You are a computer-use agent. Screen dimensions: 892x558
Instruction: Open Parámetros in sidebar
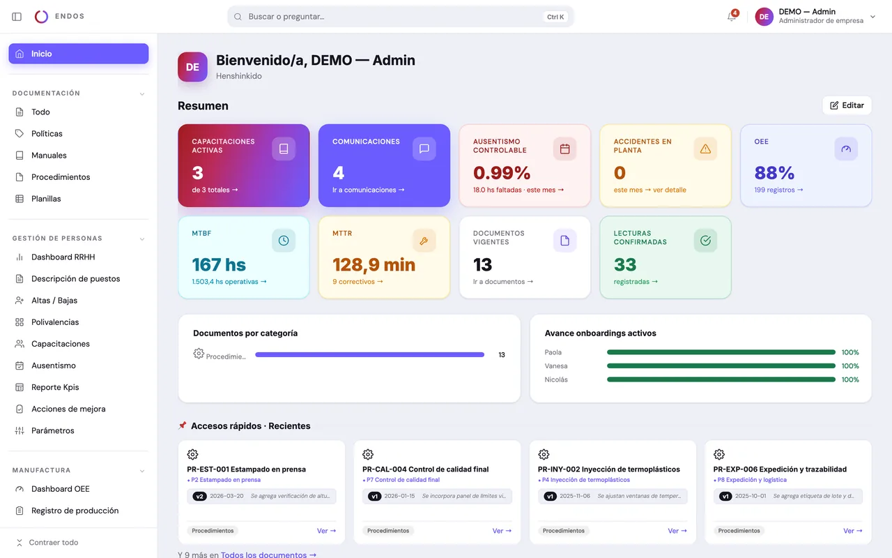click(x=79, y=430)
